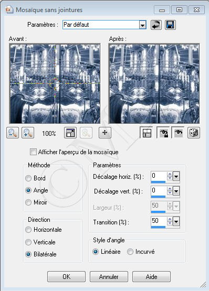
Task: Click the zoom out magnifier icon
Action: coord(13,133)
